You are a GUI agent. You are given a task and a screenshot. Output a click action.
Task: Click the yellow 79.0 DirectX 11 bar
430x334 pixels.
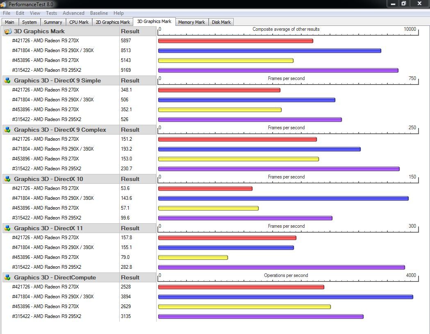pyautogui.click(x=193, y=257)
